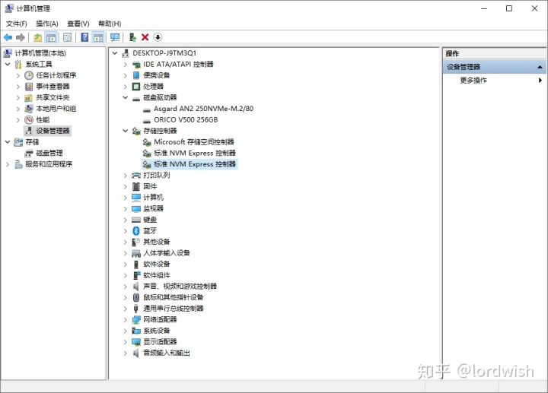This screenshot has width=548, height=393.
Task: Click the down-arrow Disable device icon
Action: click(158, 37)
